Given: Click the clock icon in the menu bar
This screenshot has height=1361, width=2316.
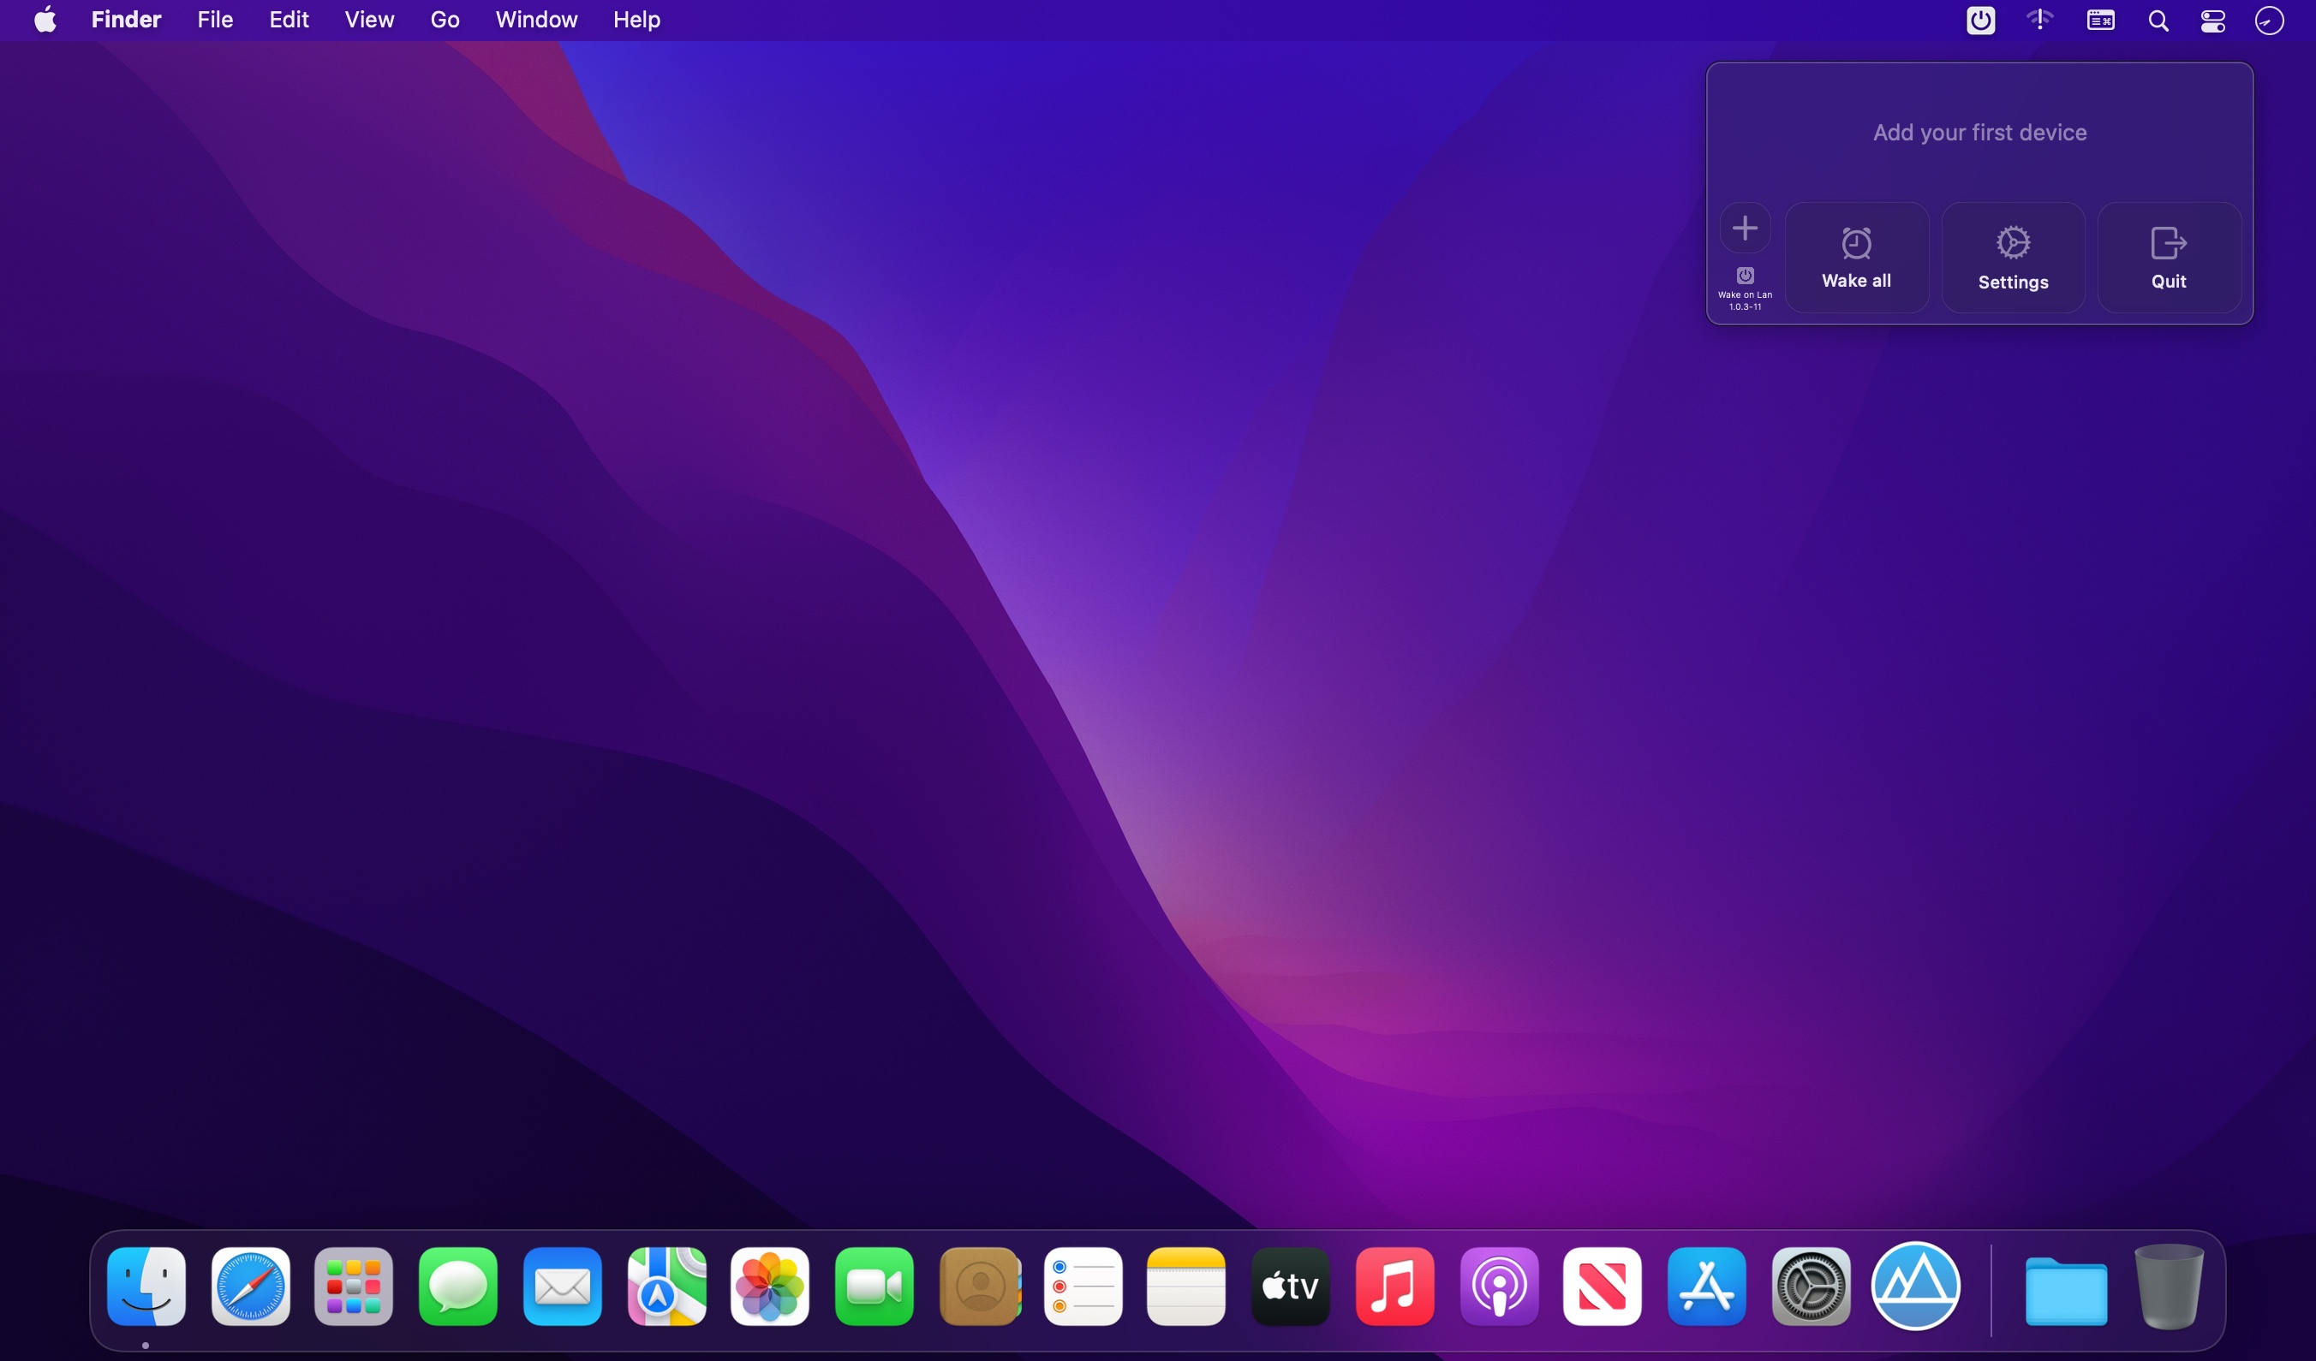Looking at the screenshot, I should [x=2269, y=21].
